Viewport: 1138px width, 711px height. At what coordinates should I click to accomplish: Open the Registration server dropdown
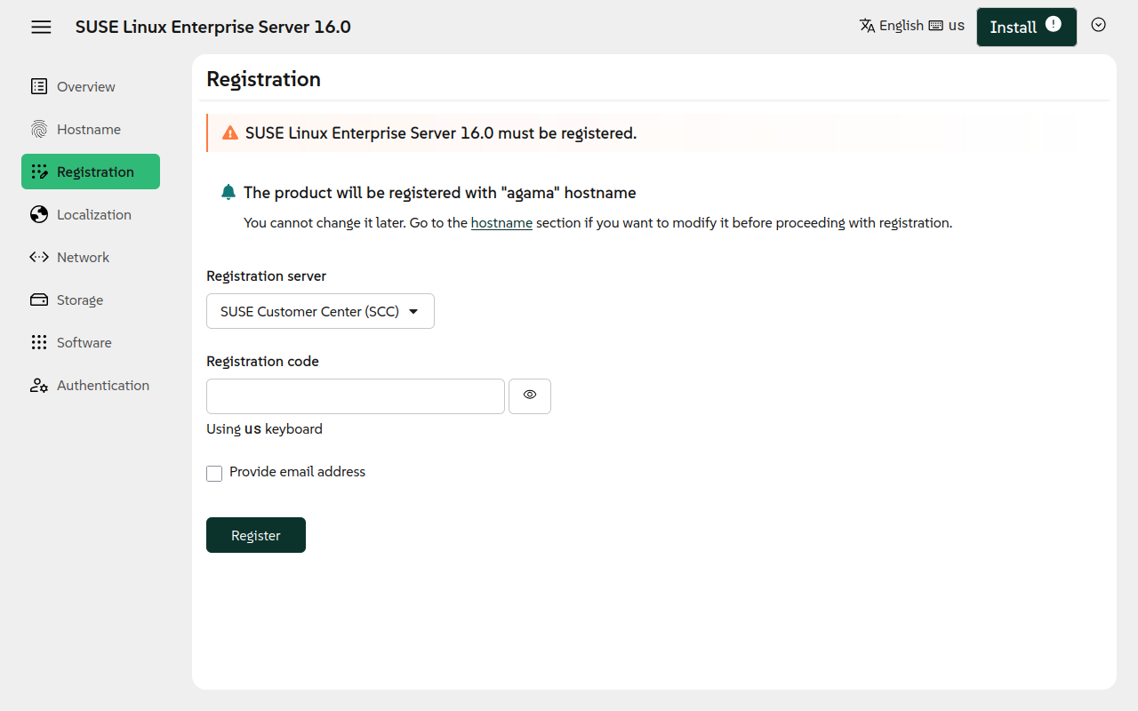320,311
